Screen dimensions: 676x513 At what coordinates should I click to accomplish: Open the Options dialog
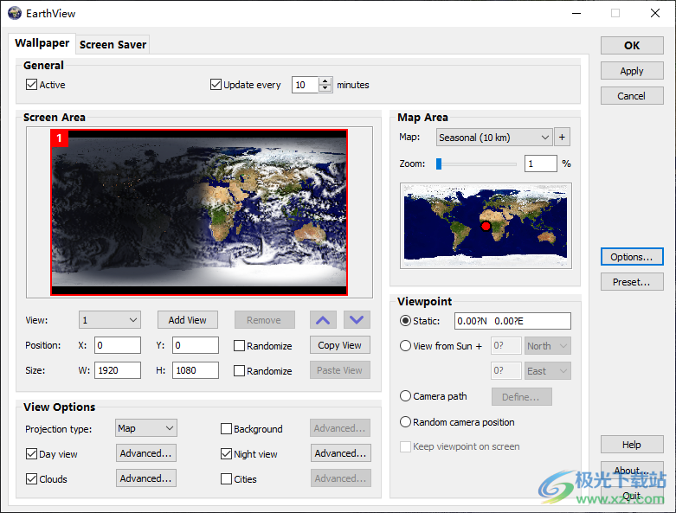632,257
